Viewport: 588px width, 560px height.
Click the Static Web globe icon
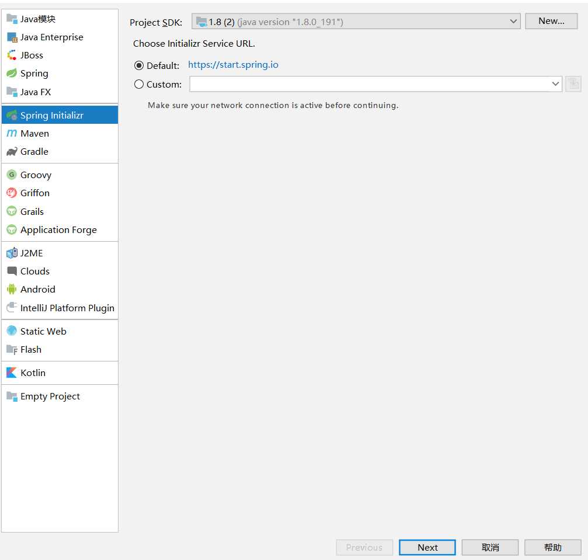click(x=12, y=331)
